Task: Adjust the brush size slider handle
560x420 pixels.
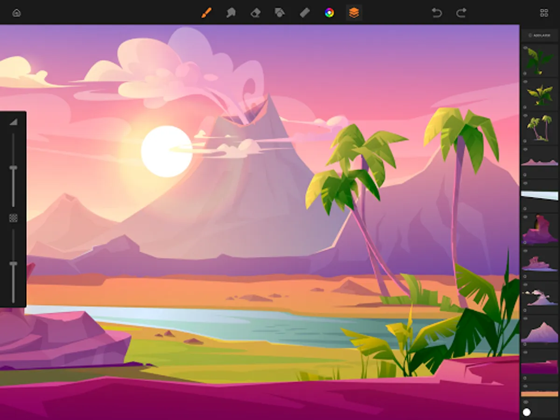Action: [x=13, y=168]
